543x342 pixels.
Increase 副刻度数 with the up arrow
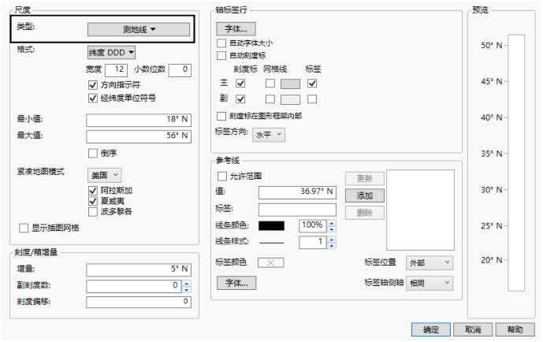(x=187, y=283)
